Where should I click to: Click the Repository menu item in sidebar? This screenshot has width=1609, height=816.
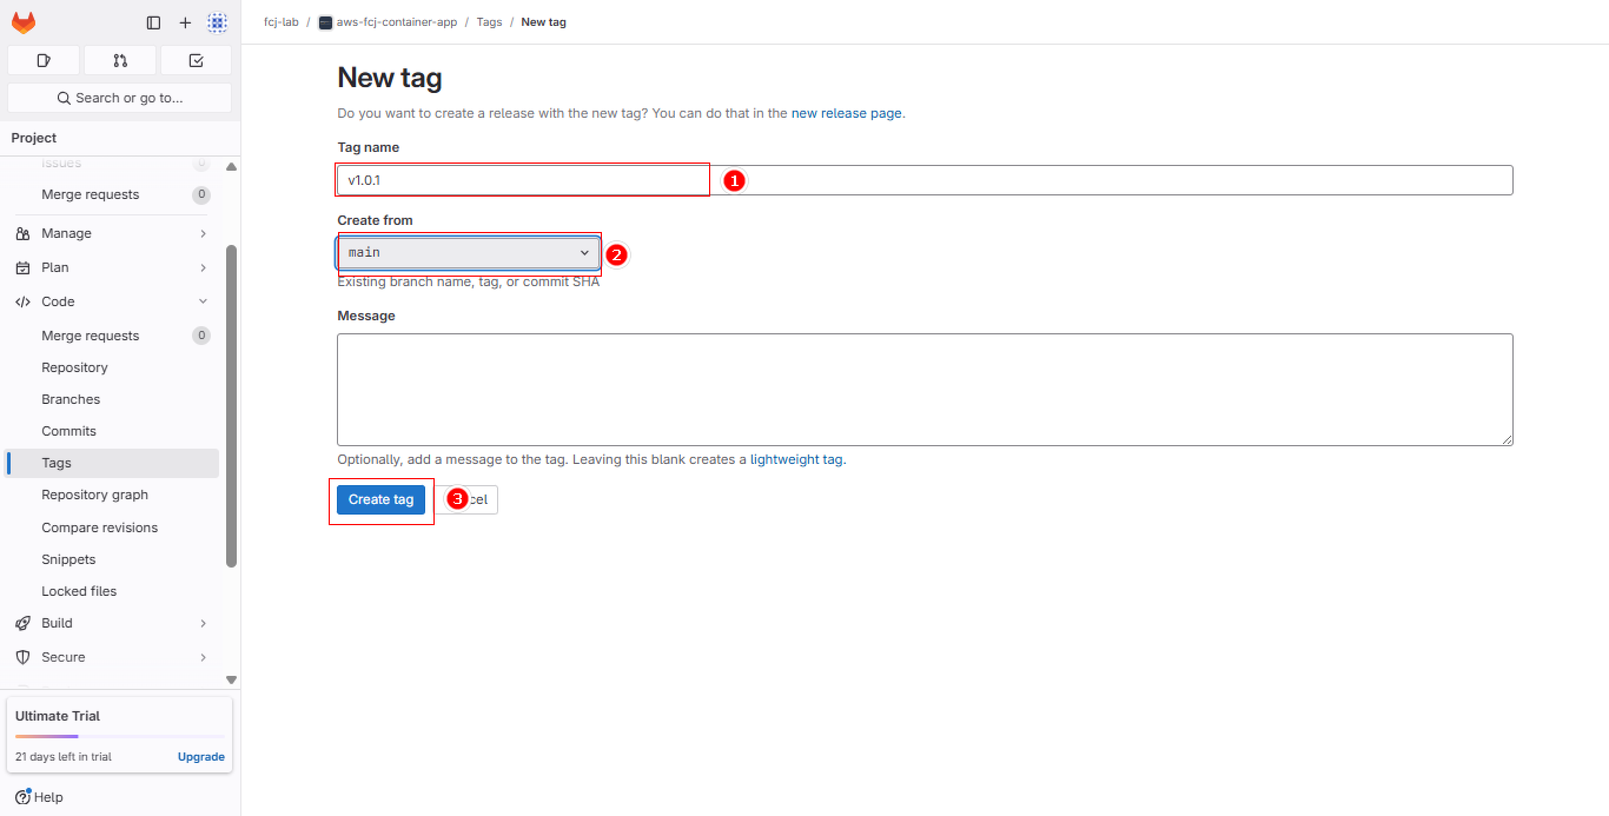coord(74,367)
